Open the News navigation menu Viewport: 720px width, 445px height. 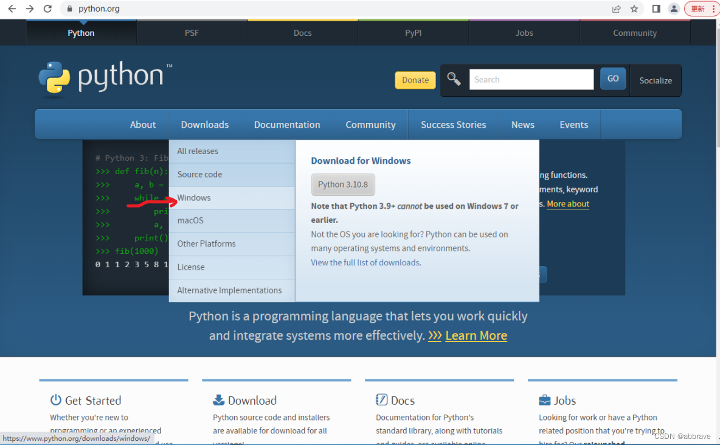pos(522,125)
